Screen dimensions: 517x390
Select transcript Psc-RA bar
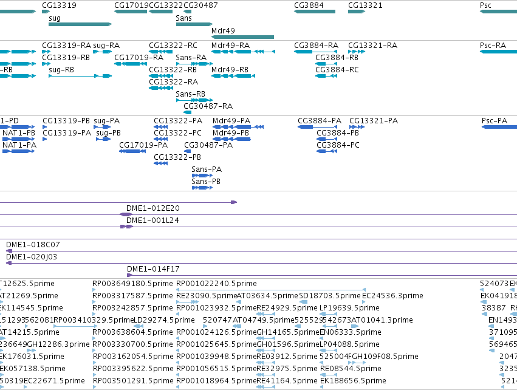click(498, 52)
